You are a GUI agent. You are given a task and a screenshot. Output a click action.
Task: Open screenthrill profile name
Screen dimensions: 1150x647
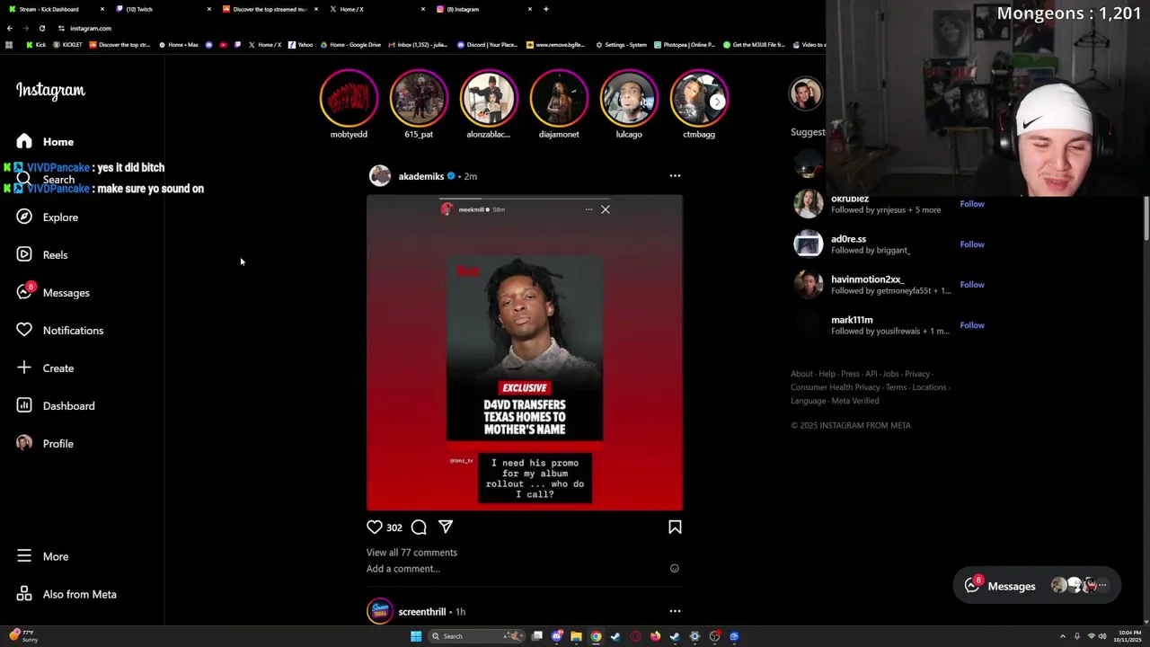pyautogui.click(x=421, y=612)
